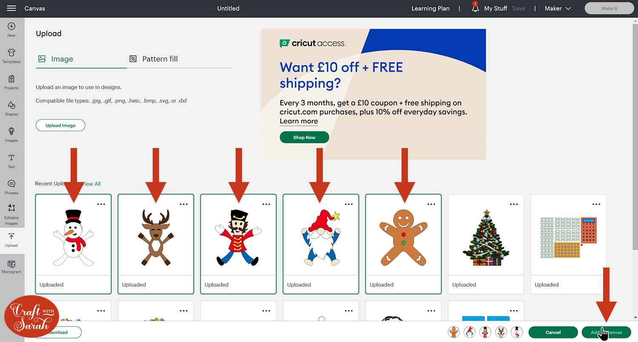Deselect the reindeer uploaded image

[156, 244]
